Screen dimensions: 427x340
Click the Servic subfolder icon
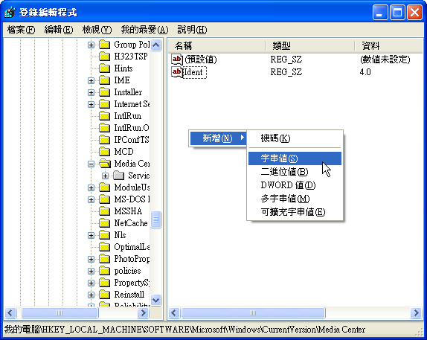point(119,176)
